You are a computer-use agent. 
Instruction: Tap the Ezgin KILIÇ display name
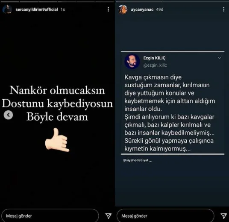154,58
